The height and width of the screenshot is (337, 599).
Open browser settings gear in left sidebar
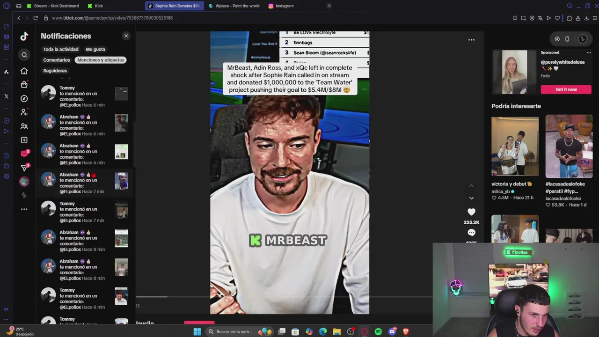[x=7, y=176]
